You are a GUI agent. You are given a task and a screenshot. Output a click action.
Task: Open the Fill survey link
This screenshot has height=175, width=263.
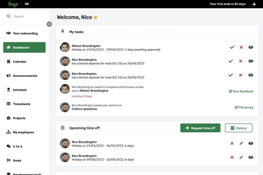click(x=244, y=107)
